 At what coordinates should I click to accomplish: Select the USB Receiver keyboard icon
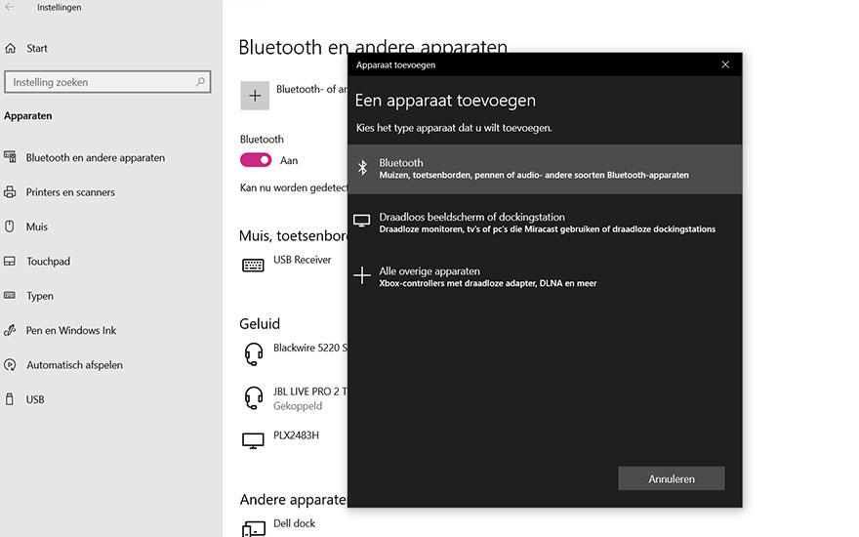[x=253, y=266]
